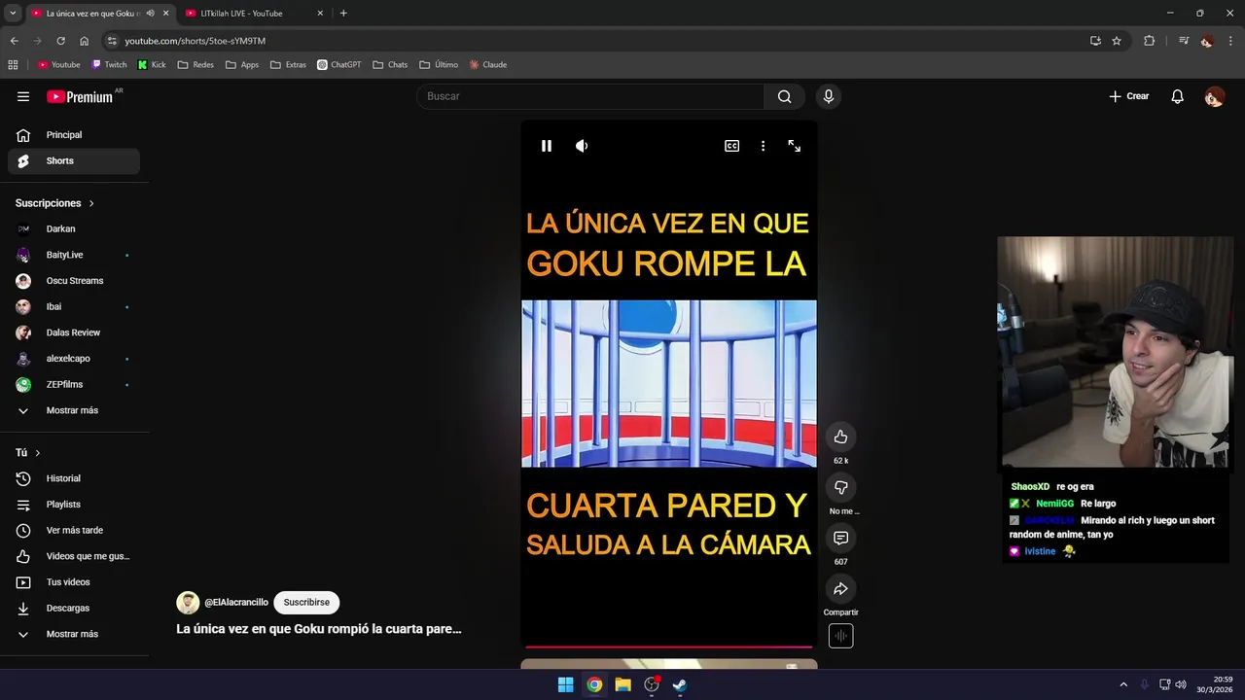The height and width of the screenshot is (700, 1245).
Task: Click the Compartir share arrow icon
Action: click(x=840, y=588)
